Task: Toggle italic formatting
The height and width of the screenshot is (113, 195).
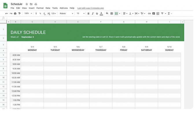Action: [93, 14]
